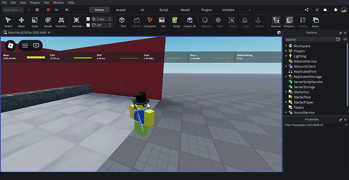Open the GUI tool
The height and width of the screenshot is (180, 349).
click(163, 22)
